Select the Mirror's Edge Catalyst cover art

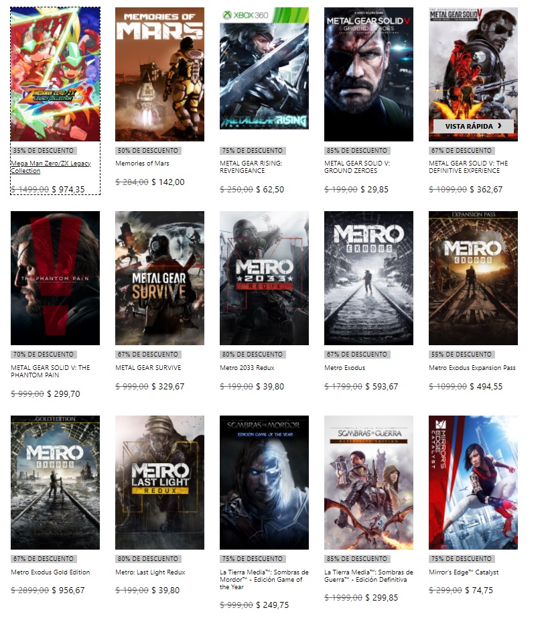473,482
